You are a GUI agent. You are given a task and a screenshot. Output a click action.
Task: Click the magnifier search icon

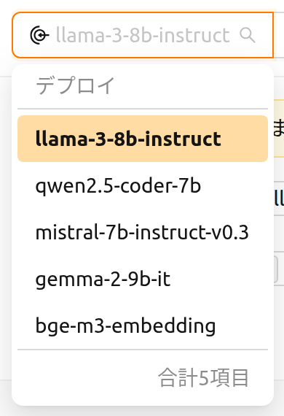pyautogui.click(x=247, y=35)
